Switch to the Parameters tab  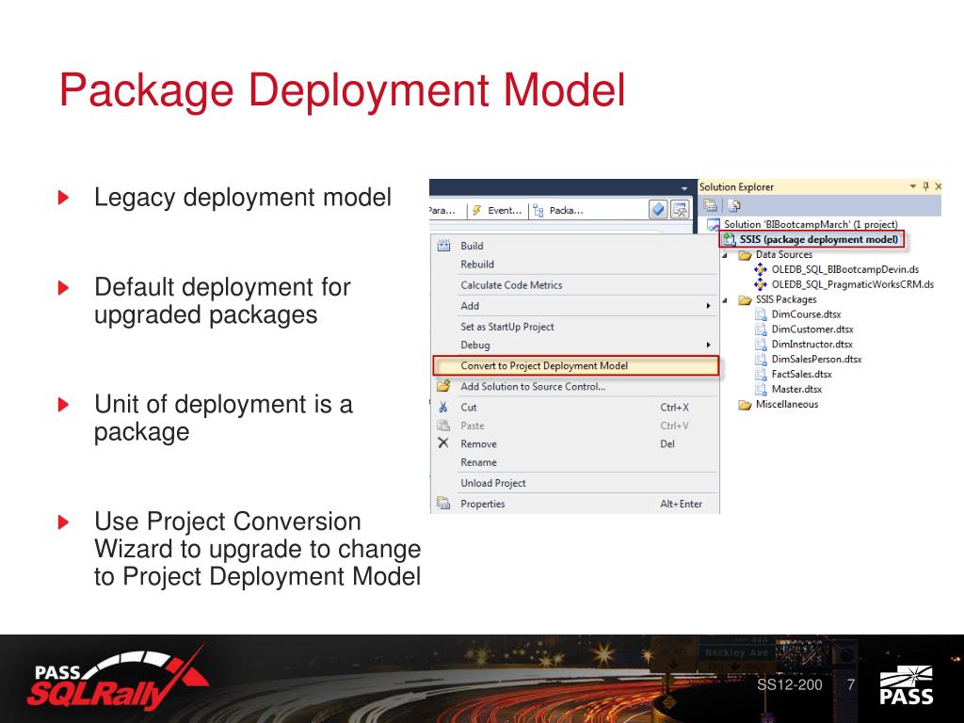point(442,210)
